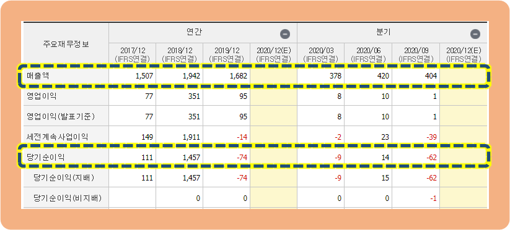
Task: Select the 당기순이익(비지배) row label
Action: 67,198
